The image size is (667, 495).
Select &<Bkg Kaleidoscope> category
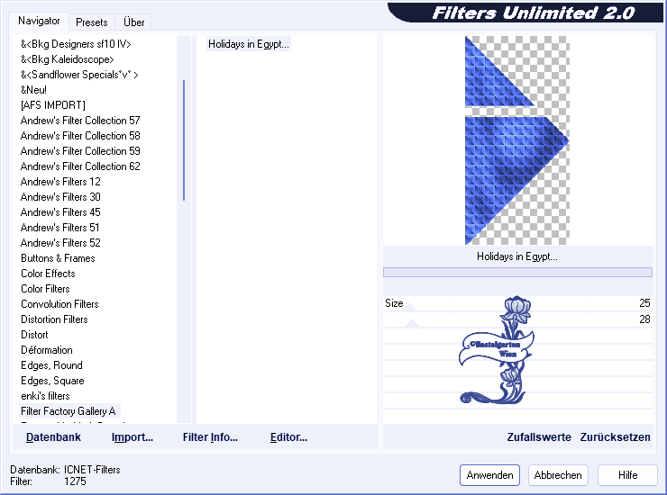[68, 59]
